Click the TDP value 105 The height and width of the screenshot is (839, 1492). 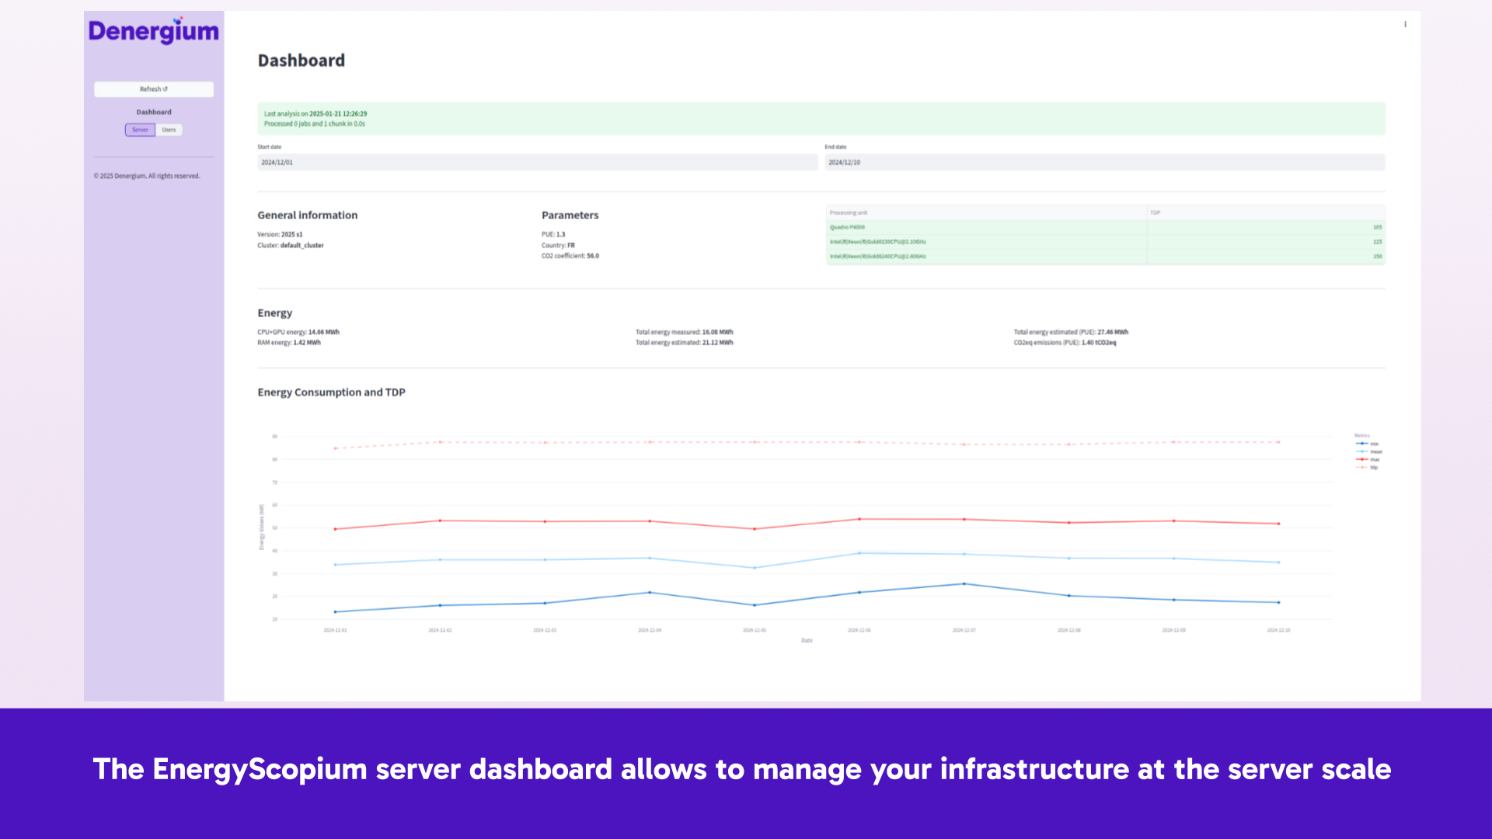(x=1377, y=228)
